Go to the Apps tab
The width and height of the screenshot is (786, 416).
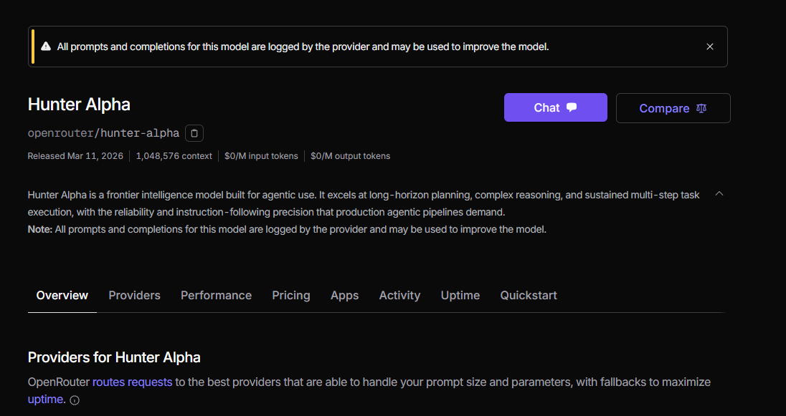[x=344, y=295]
